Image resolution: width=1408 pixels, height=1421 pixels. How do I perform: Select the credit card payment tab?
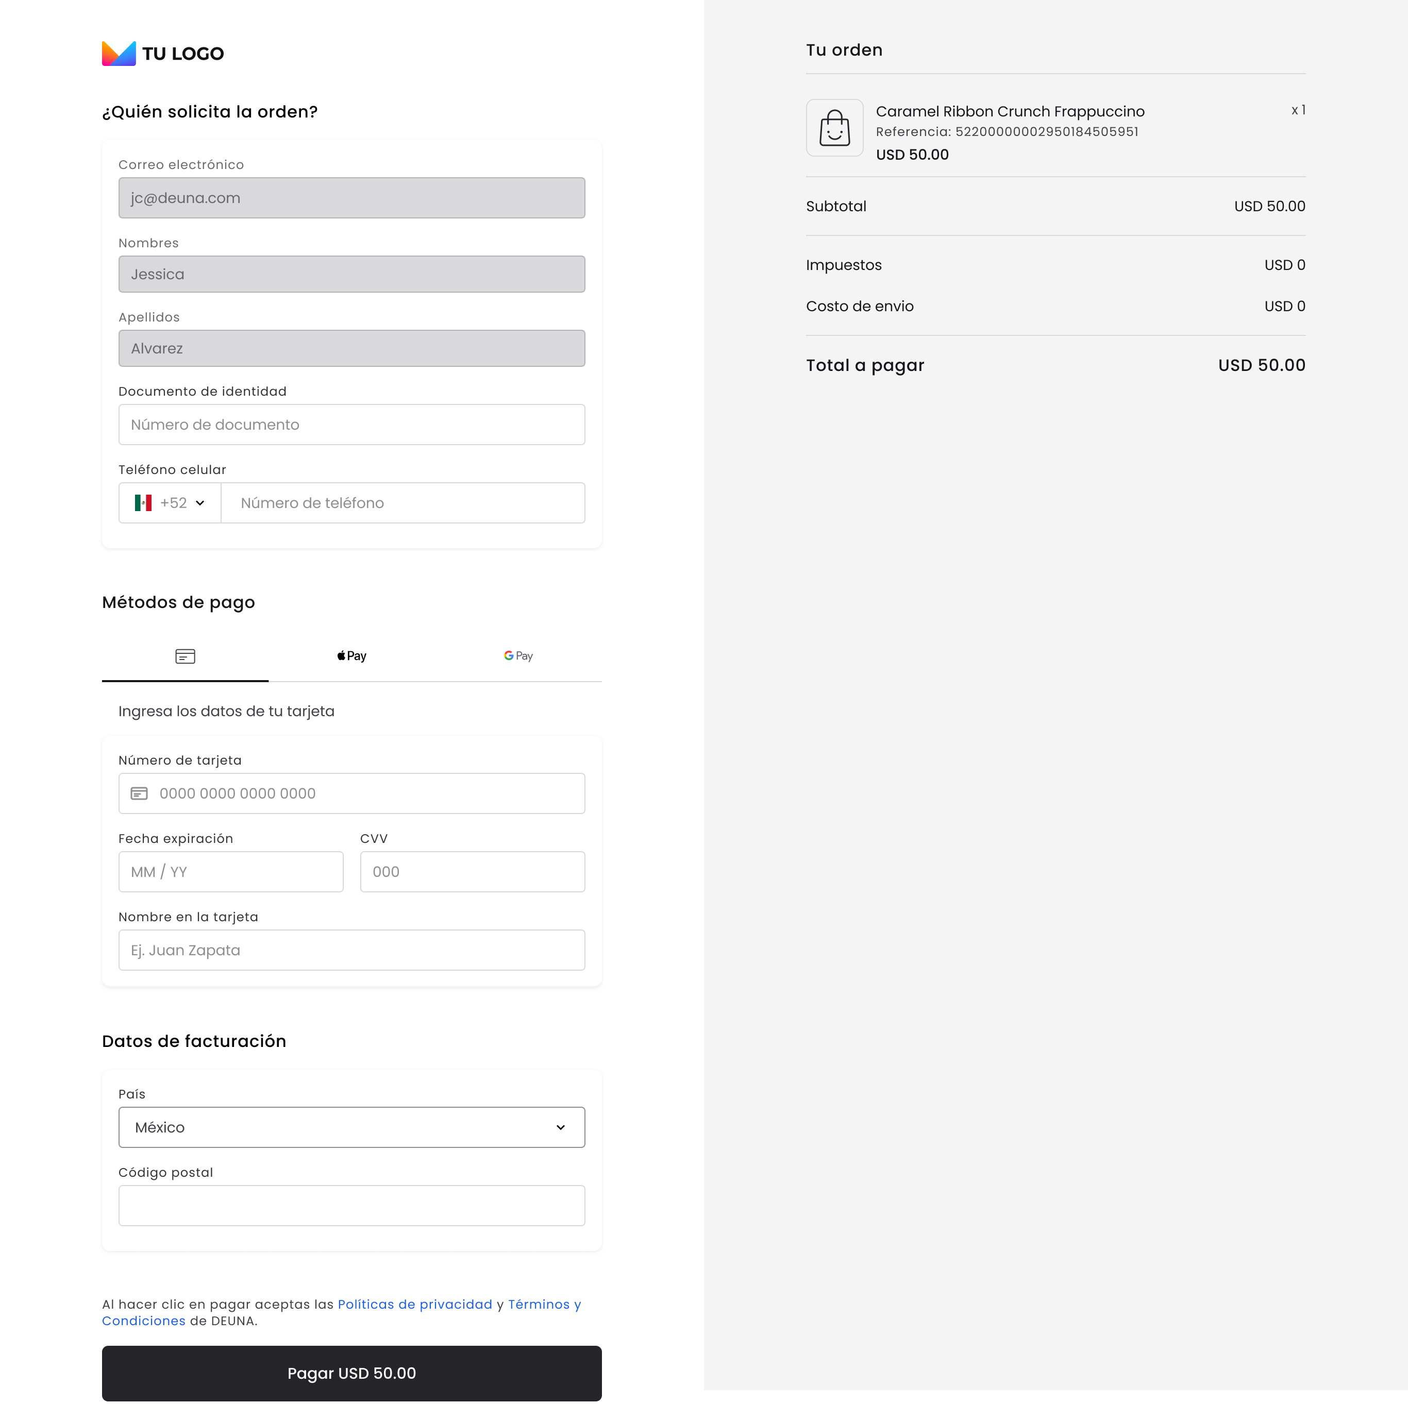coord(186,656)
